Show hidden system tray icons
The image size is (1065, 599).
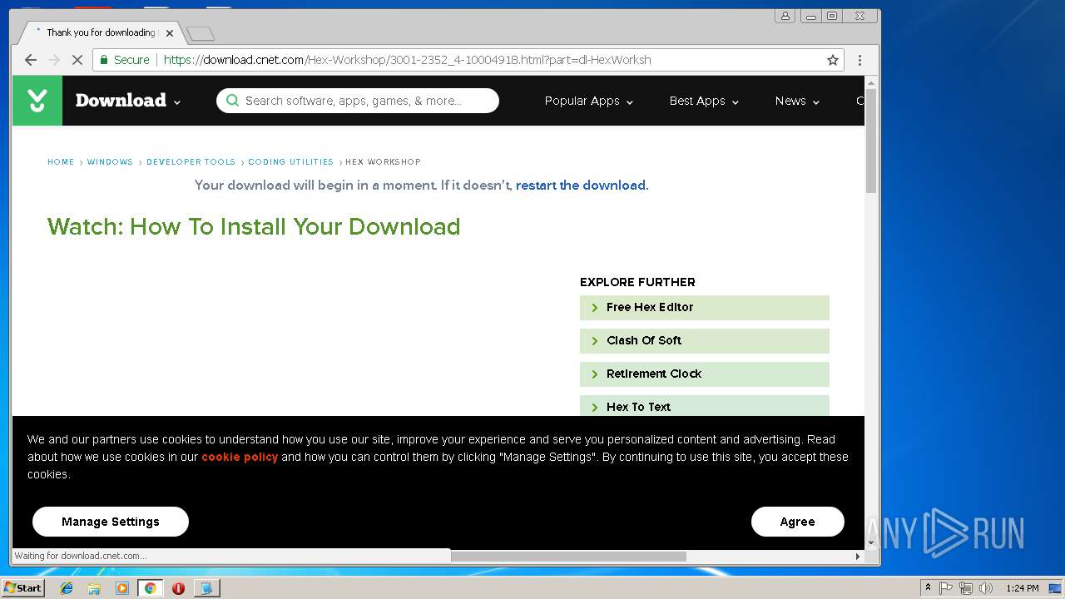(x=928, y=588)
